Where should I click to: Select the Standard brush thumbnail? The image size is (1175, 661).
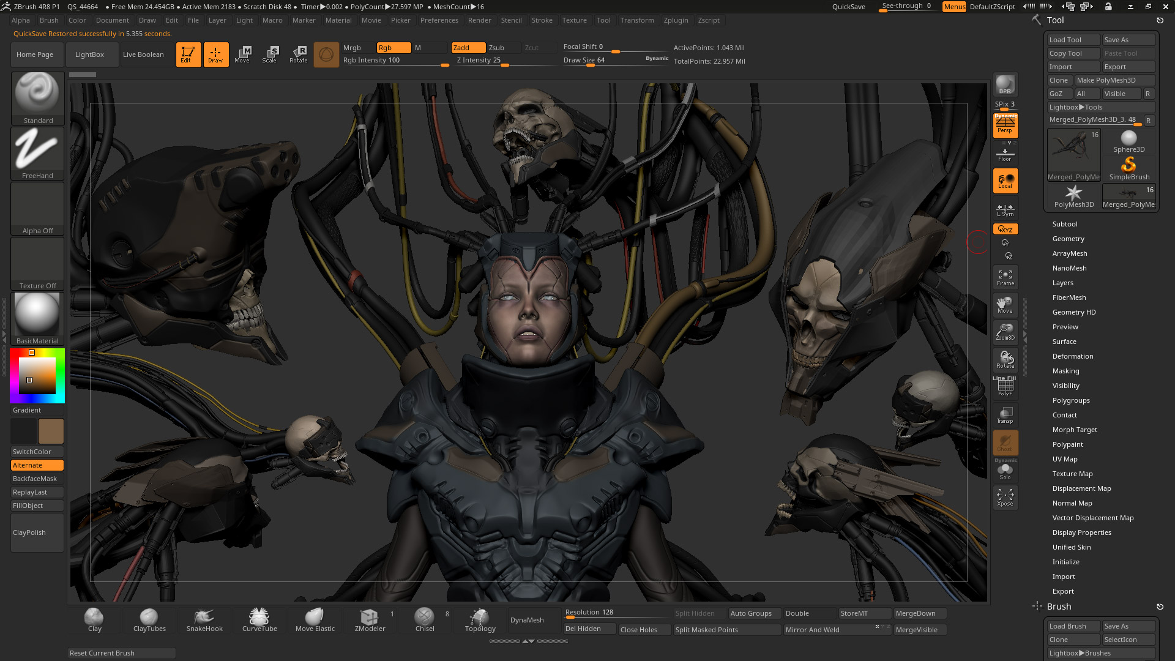point(37,99)
